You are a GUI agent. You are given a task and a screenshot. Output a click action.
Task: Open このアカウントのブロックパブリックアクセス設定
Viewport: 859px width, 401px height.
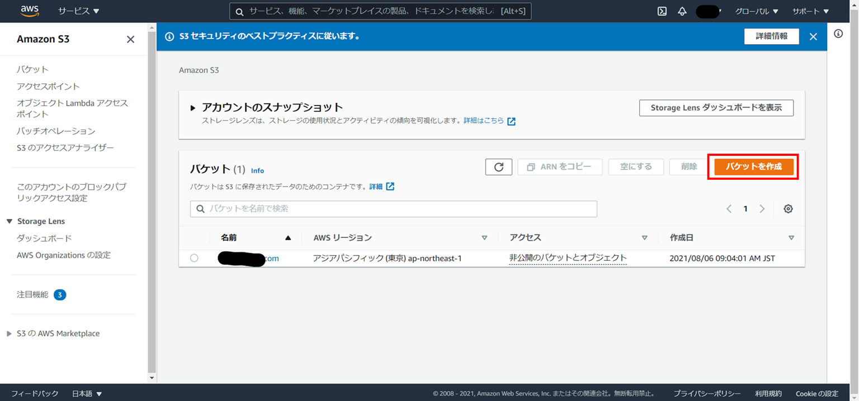point(72,193)
